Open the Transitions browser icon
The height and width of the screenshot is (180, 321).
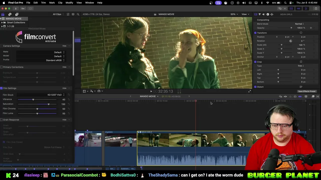[x=318, y=96]
